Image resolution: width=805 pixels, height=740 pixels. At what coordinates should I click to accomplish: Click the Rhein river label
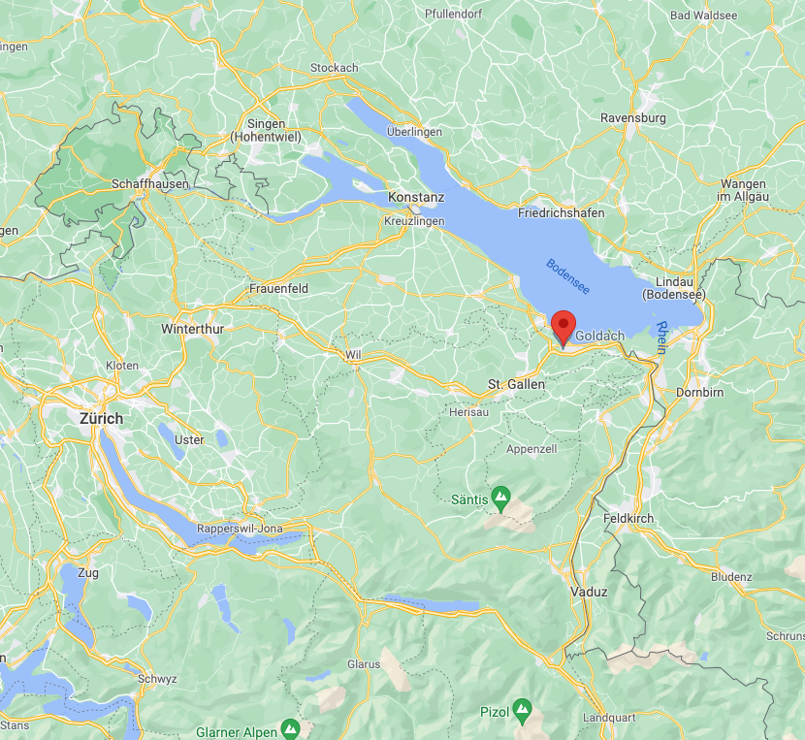point(661,338)
